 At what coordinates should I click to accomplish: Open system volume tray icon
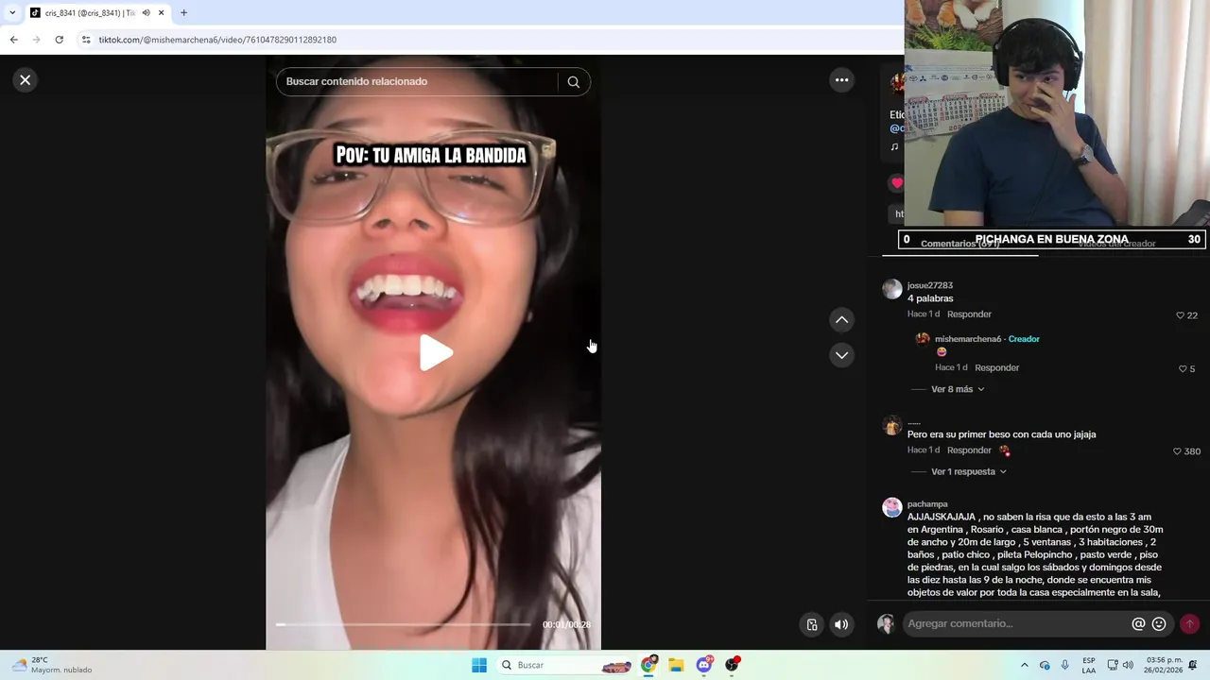(1128, 665)
